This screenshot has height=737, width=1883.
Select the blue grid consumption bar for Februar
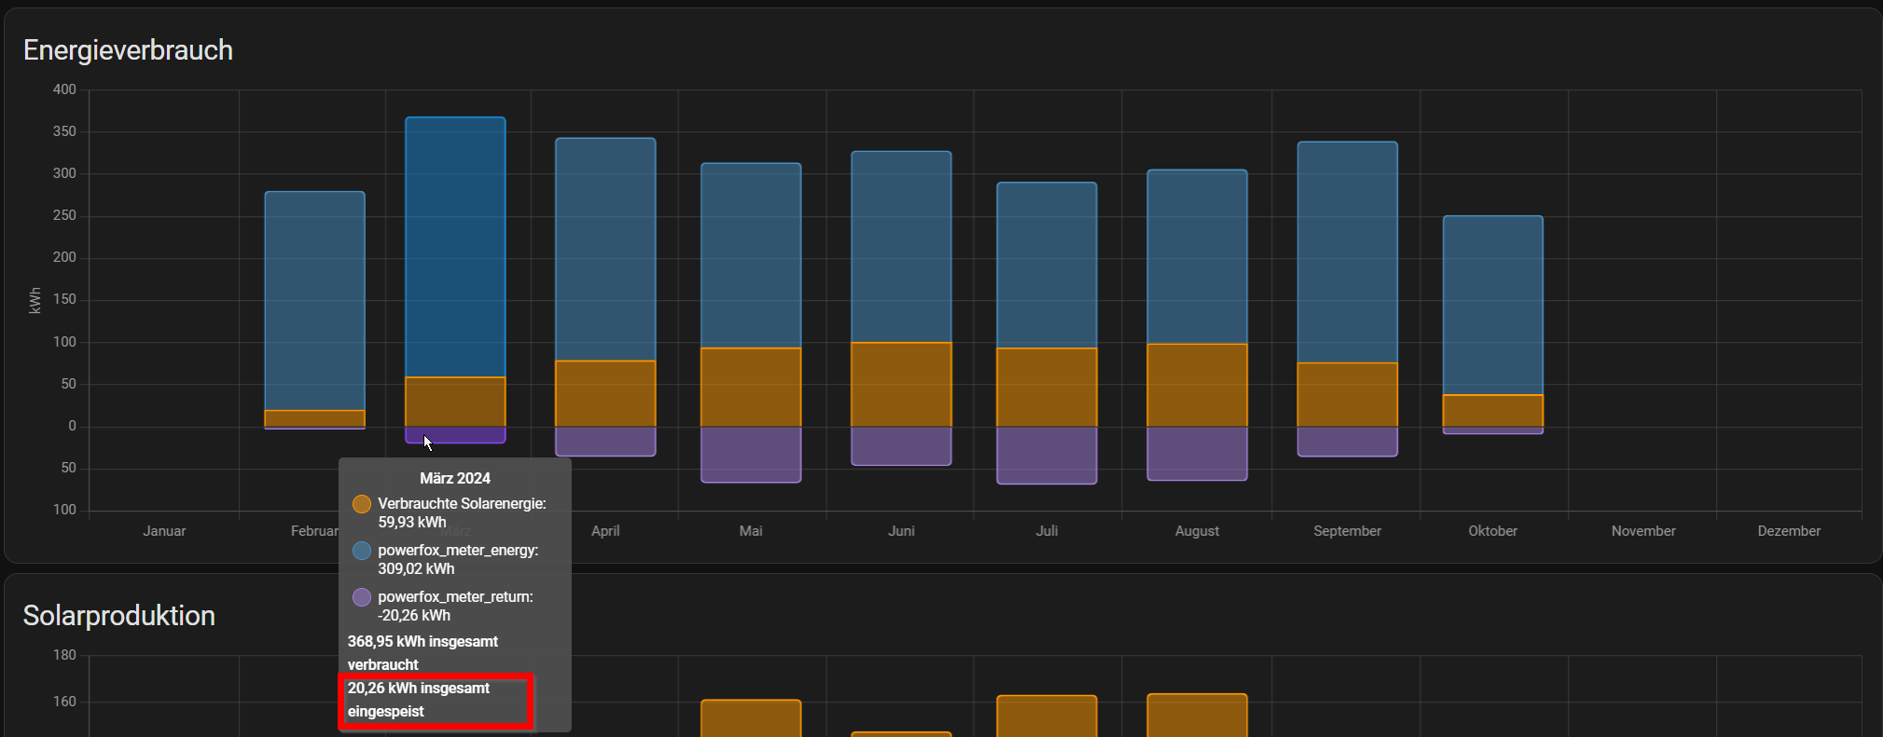pyautogui.click(x=315, y=301)
